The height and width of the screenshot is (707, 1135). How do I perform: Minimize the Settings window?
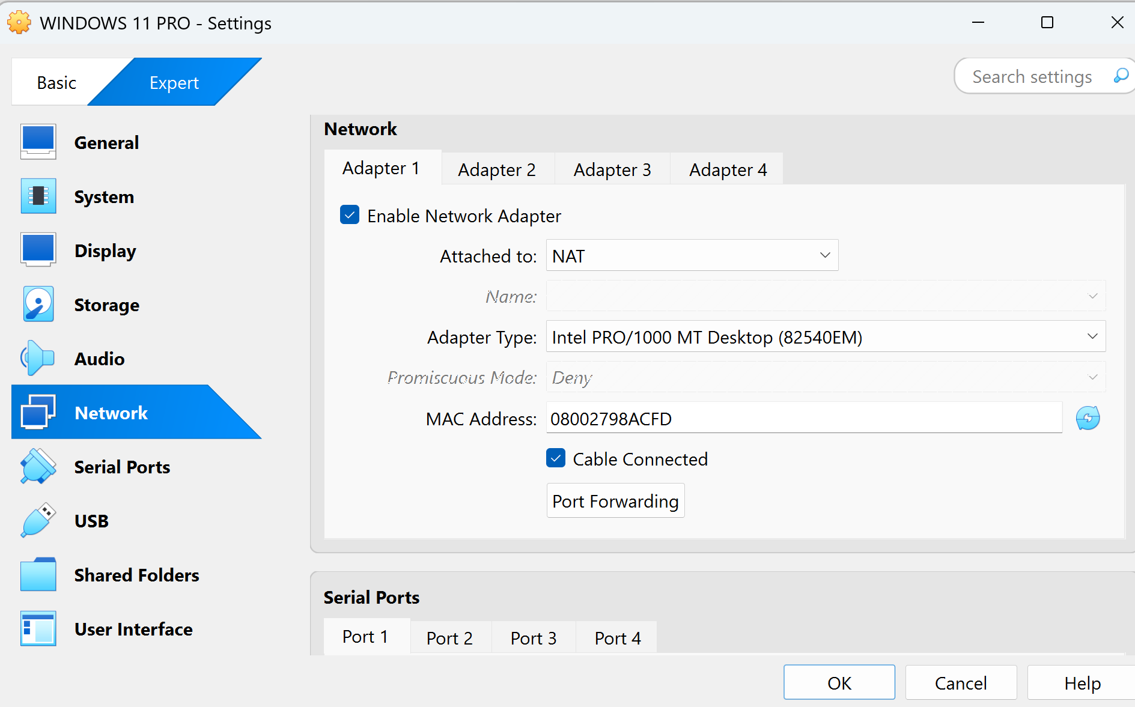[x=978, y=22]
